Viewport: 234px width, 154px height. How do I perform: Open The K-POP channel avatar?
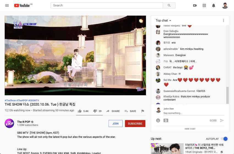9,123
